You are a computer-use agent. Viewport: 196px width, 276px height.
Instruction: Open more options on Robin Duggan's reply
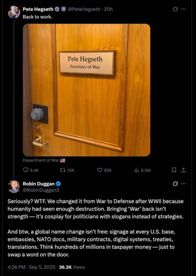point(183,184)
